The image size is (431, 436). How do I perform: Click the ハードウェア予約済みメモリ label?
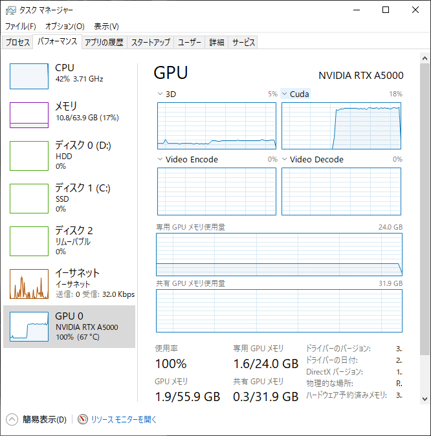click(x=346, y=395)
